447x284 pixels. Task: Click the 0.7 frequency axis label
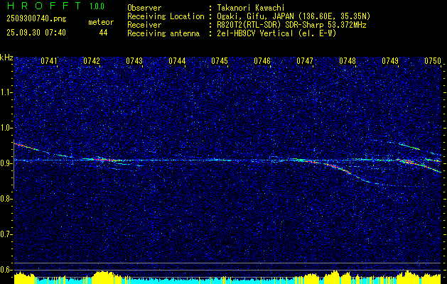pyautogui.click(x=6, y=234)
